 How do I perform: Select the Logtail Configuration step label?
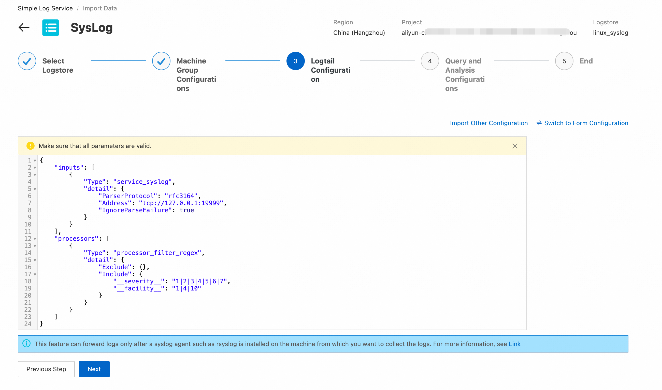331,70
